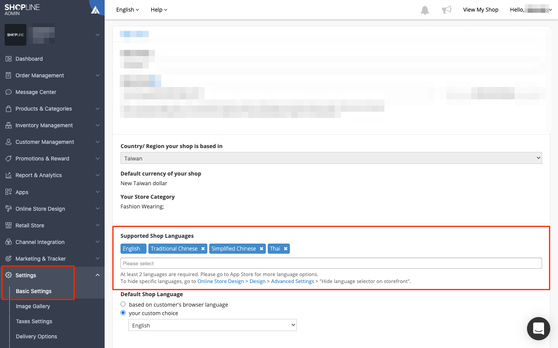Select 'based on customer's browser language' radio
Screen dimensions: 558x348
point(123,304)
